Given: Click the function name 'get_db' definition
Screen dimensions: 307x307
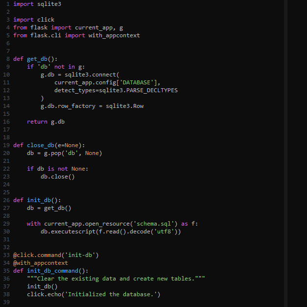Looking at the screenshot, I should (37, 59).
